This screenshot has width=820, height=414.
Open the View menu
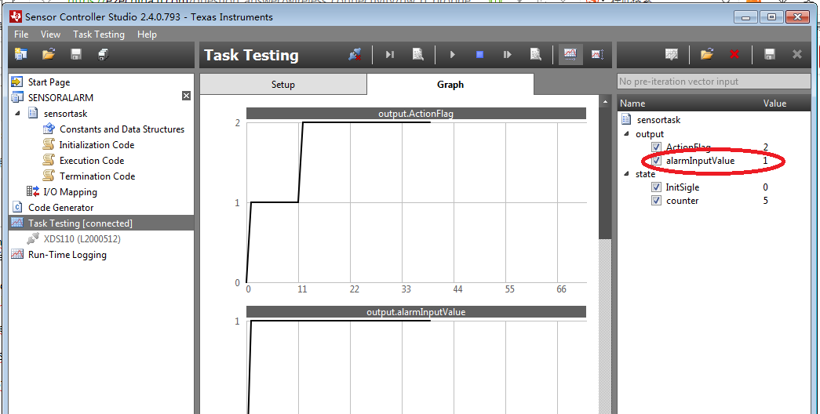51,34
